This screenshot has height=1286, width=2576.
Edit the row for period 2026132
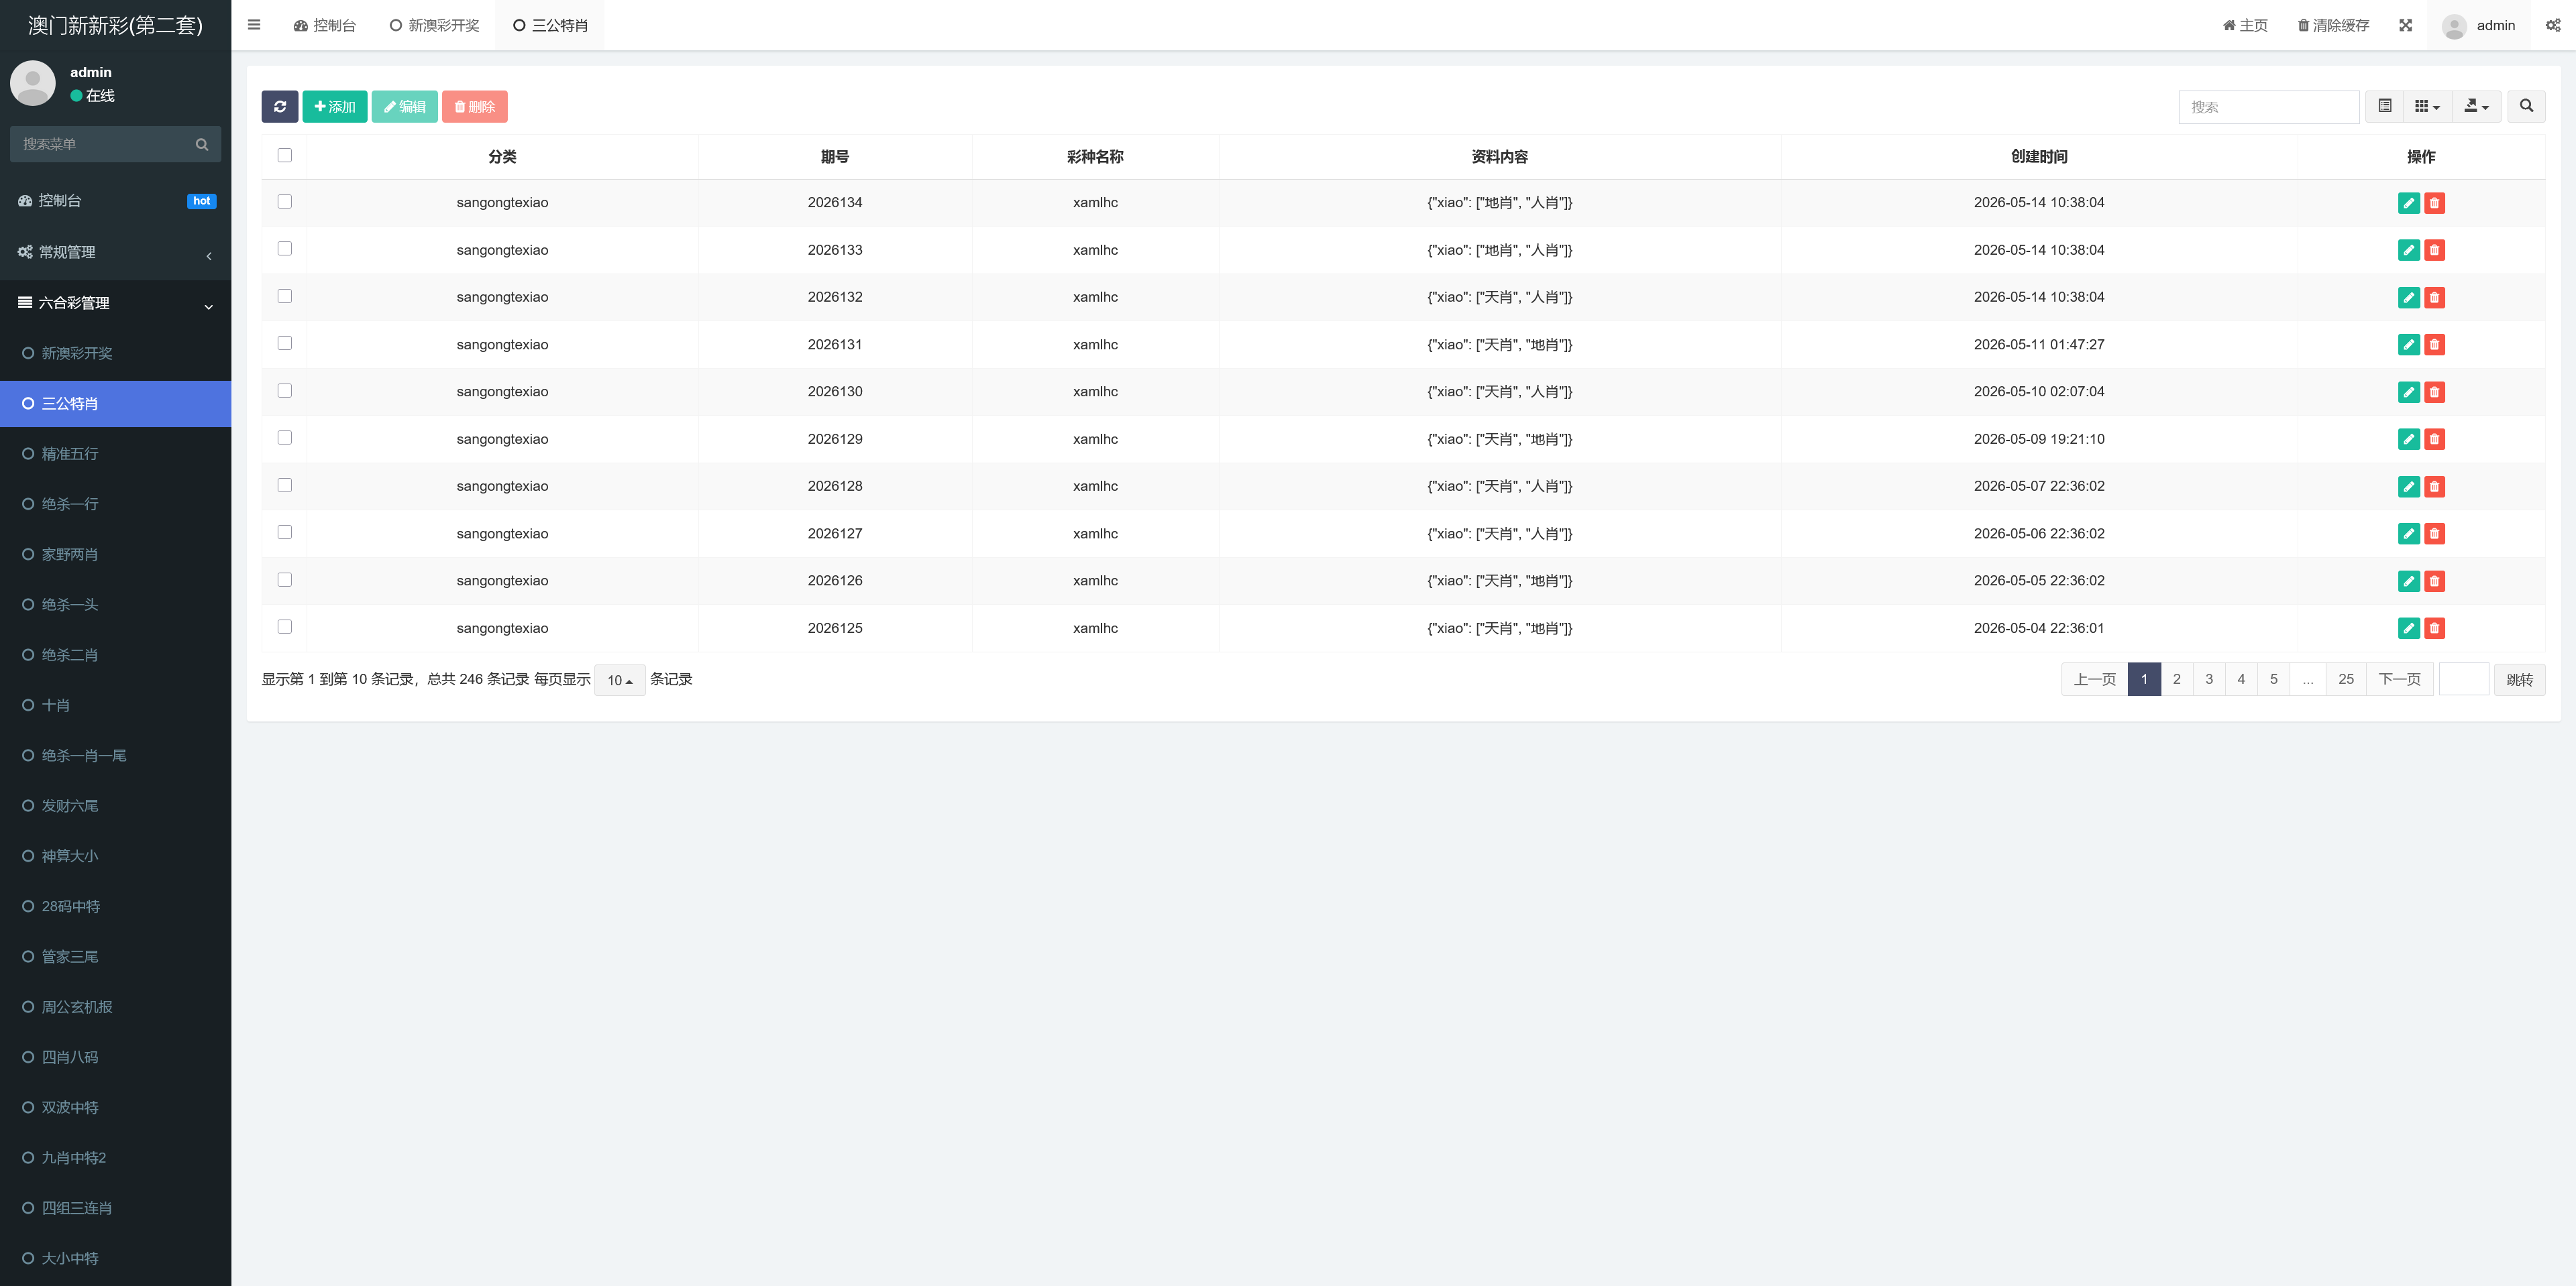point(2408,297)
